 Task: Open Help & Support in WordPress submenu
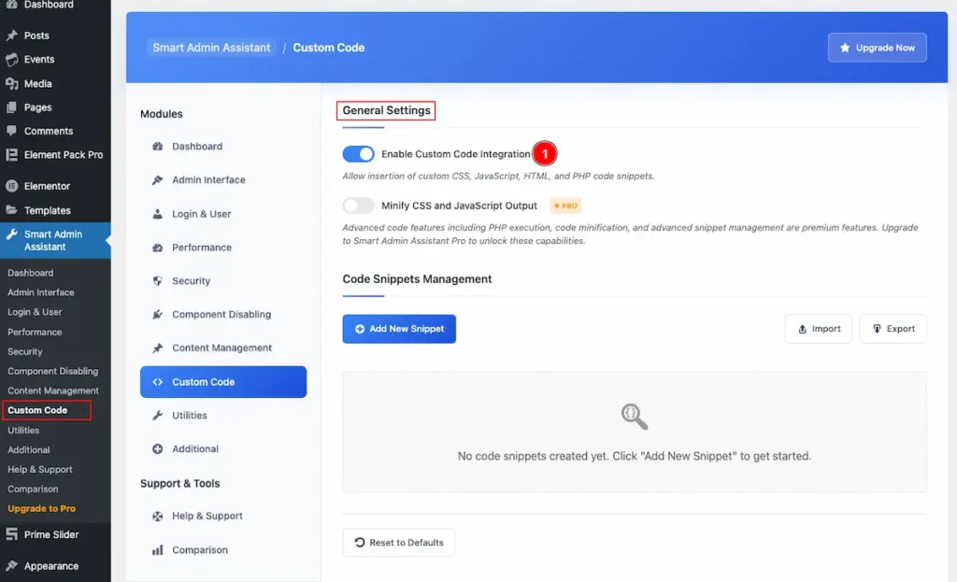(x=39, y=469)
